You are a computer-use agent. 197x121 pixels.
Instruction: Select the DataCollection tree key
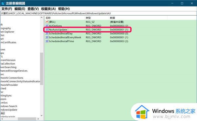click(8, 64)
